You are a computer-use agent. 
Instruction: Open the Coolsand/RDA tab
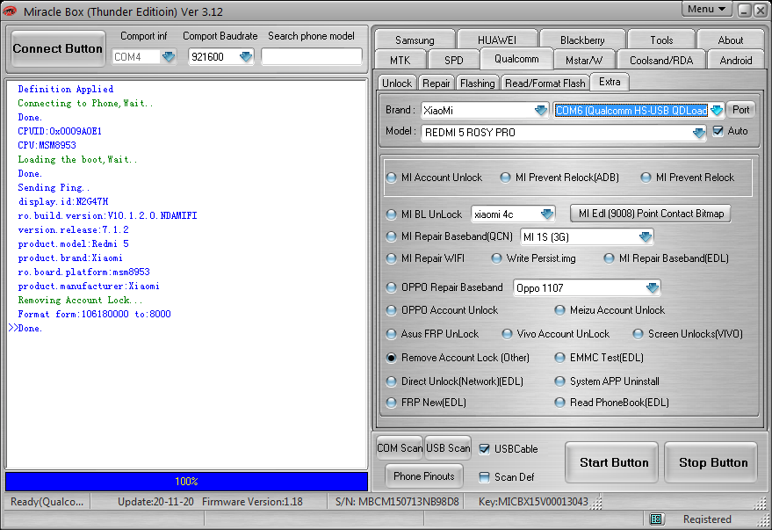tap(661, 60)
